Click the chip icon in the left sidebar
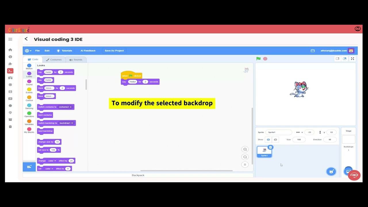The width and height of the screenshot is (368, 207). click(x=10, y=85)
